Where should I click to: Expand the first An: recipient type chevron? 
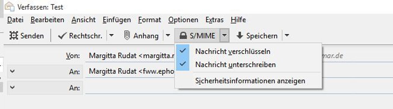[x=12, y=71]
